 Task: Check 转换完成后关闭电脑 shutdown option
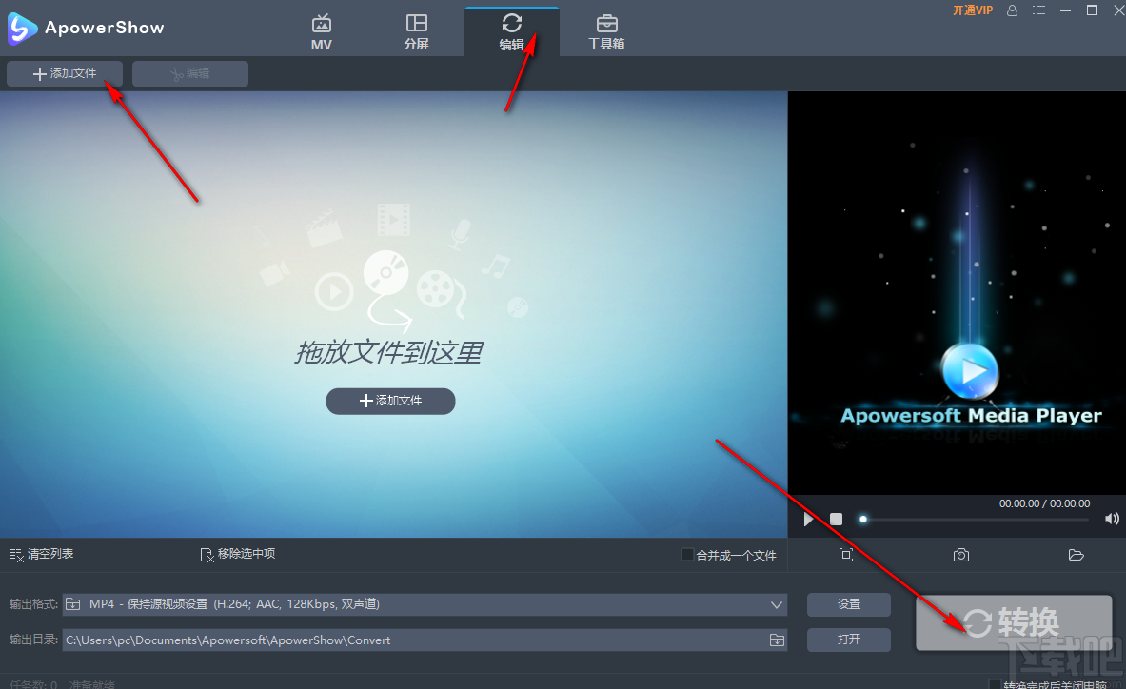[x=994, y=683]
